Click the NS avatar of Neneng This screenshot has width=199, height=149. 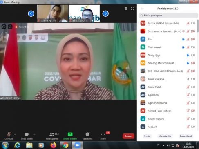tap(143, 63)
